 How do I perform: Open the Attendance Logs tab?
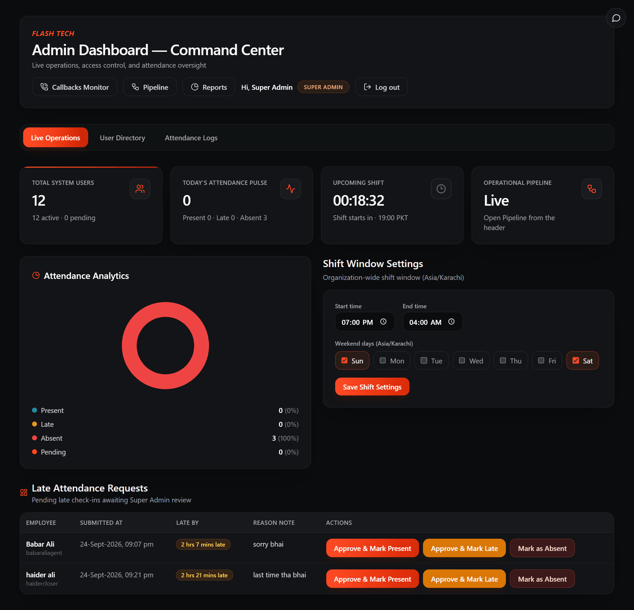pyautogui.click(x=191, y=138)
